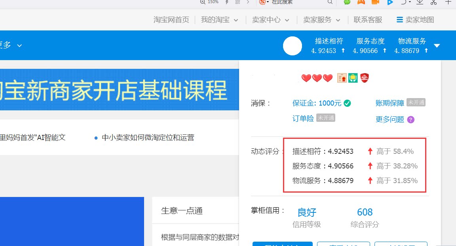The width and height of the screenshot is (456, 246).
Task: Open the 卖家地图 menu
Action: (420, 20)
